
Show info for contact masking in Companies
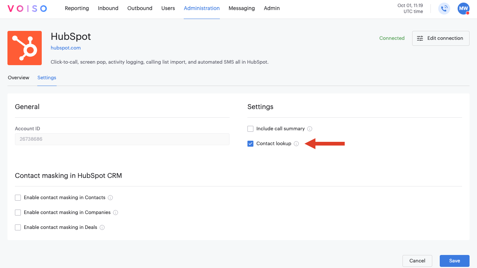point(116,213)
